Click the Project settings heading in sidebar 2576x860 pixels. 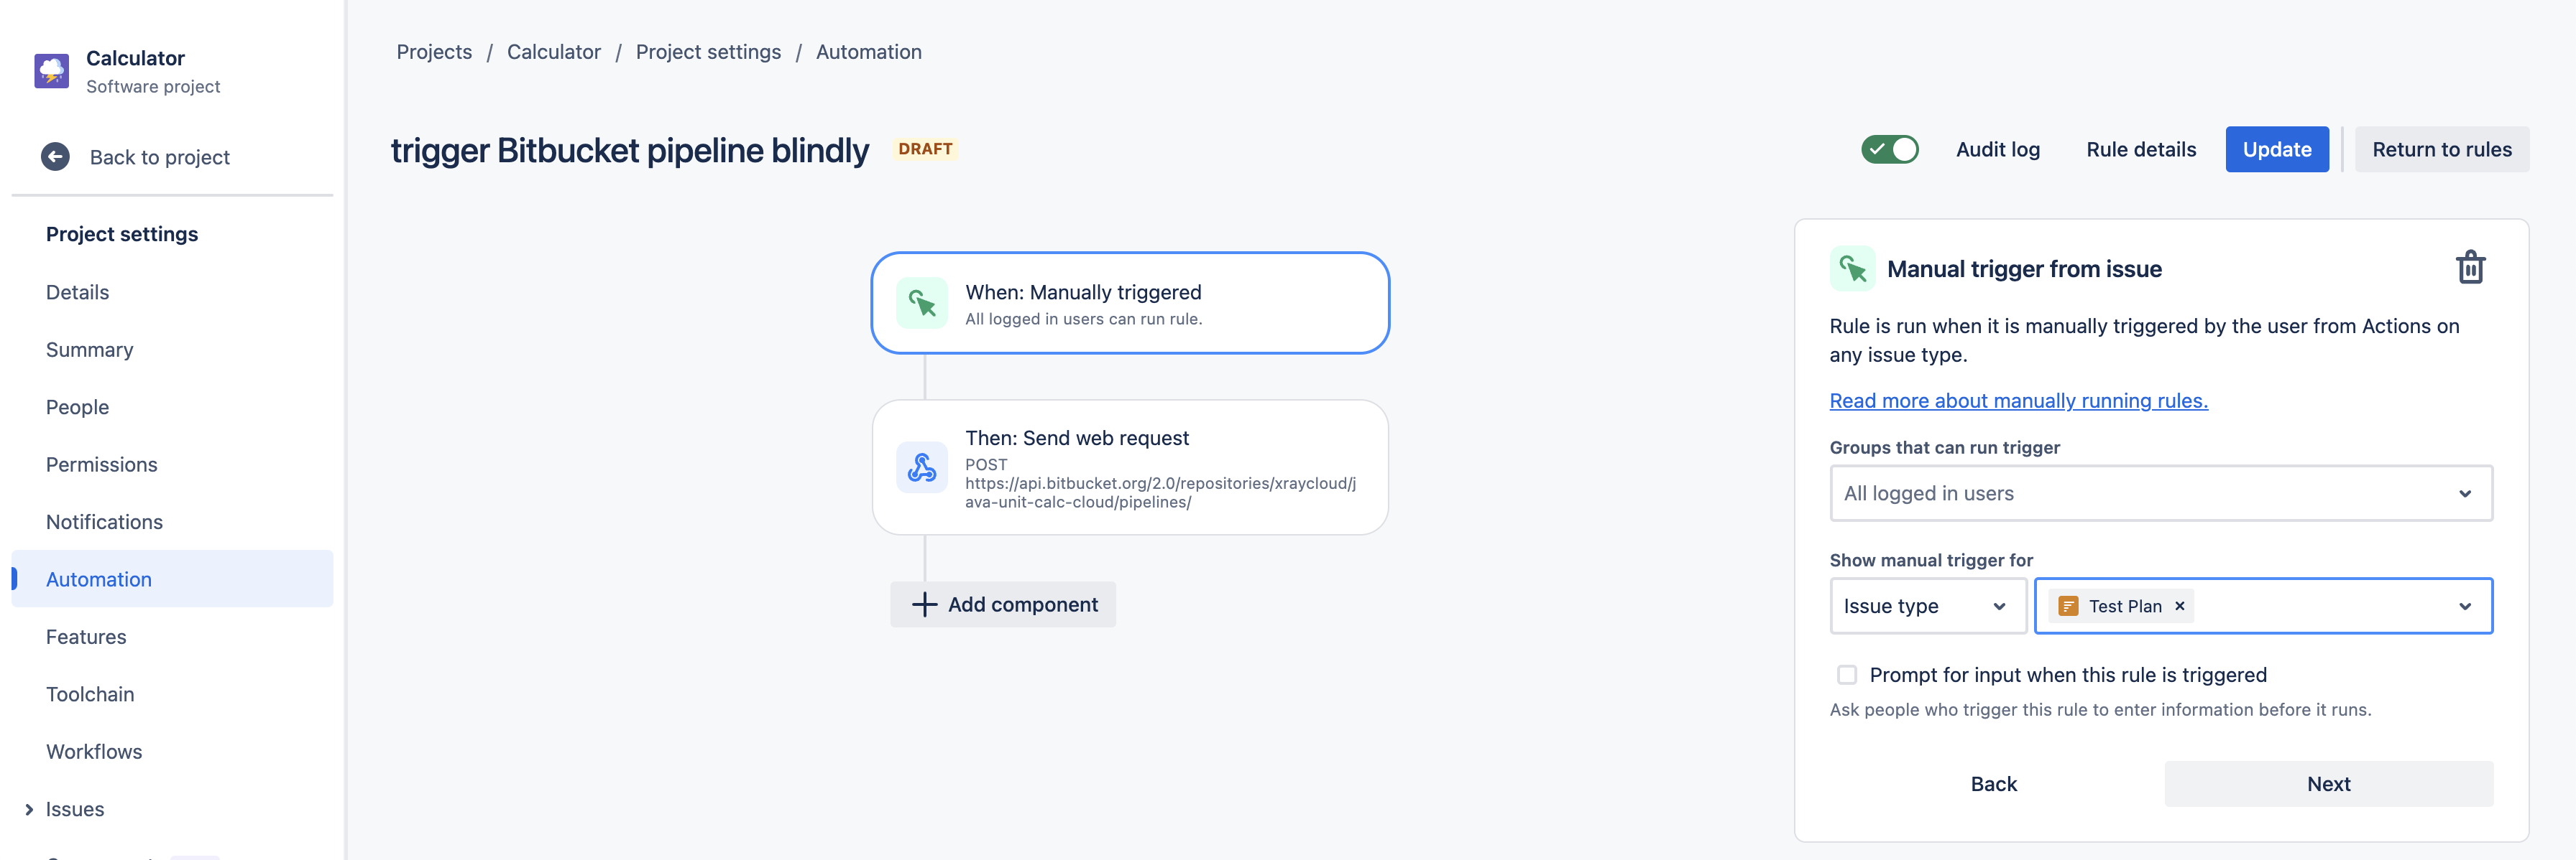point(122,234)
